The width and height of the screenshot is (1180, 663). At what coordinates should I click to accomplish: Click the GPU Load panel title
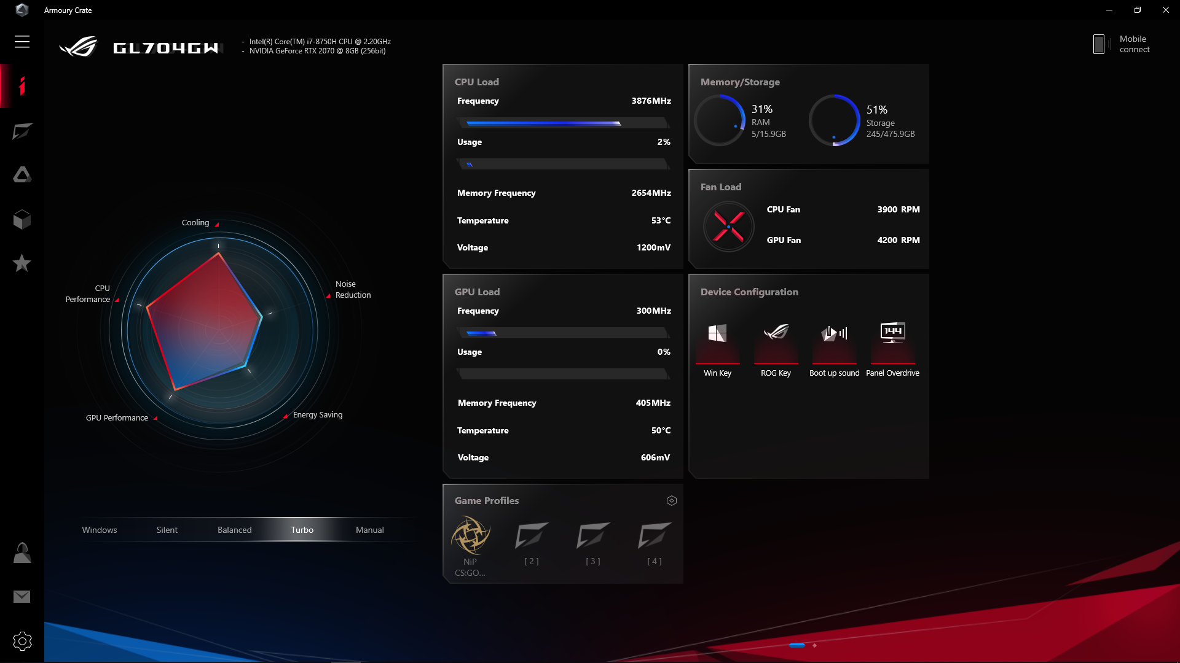(478, 292)
